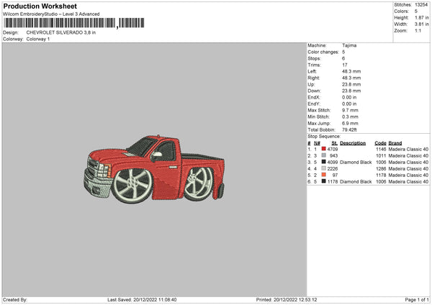Pick the light gray swatch with 2226 stitches

click(x=325, y=169)
